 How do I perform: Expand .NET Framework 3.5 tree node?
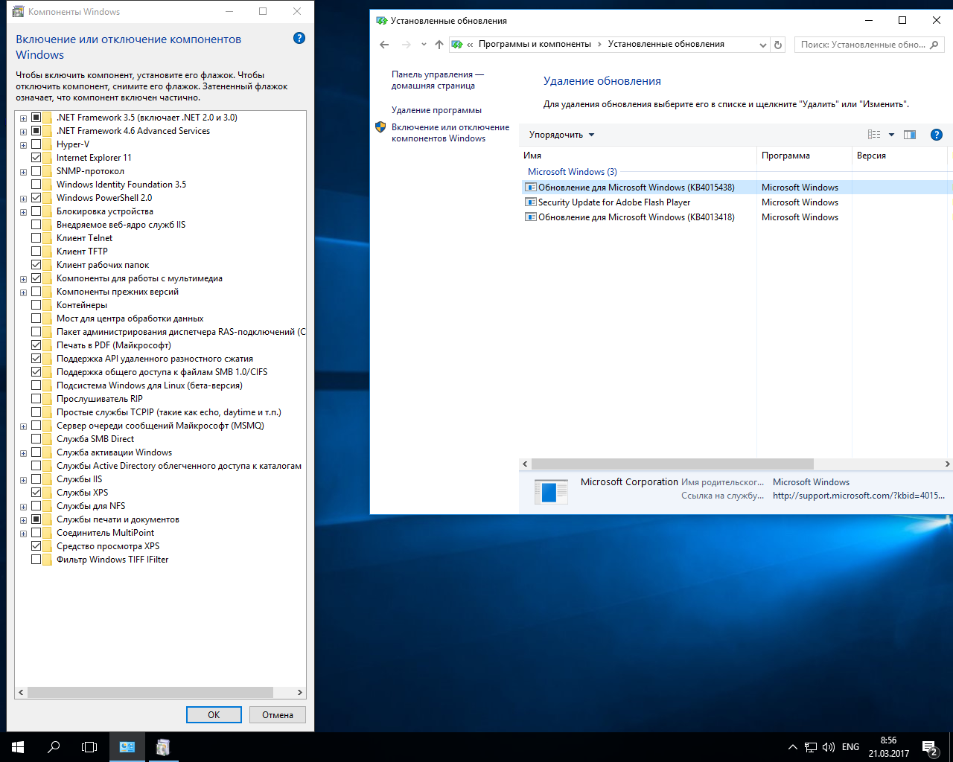24,118
